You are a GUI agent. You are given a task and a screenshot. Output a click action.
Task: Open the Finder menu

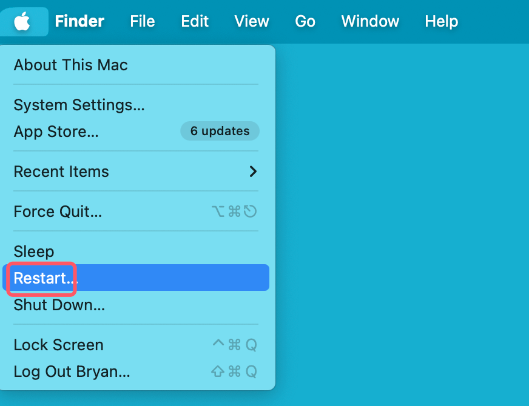point(79,21)
